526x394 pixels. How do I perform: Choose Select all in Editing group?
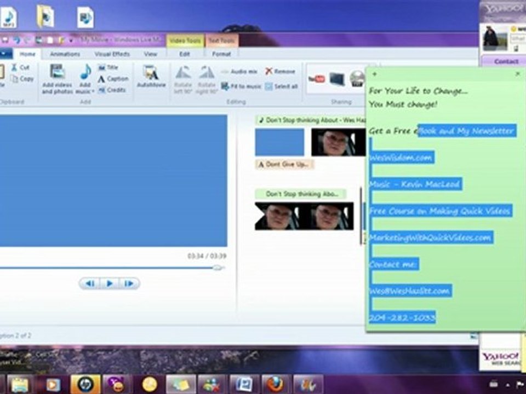click(282, 86)
